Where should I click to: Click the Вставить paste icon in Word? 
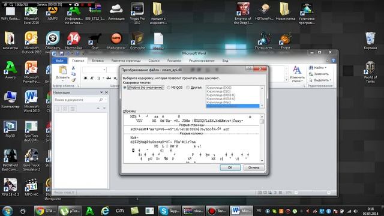tap(62, 71)
